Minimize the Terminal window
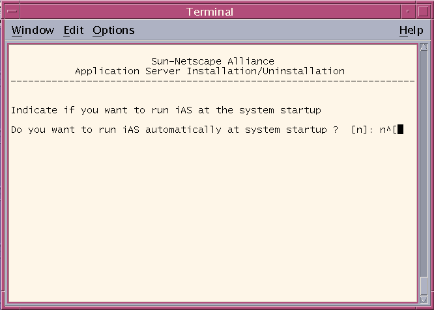Screen dimensions: 434x310 [408, 11]
